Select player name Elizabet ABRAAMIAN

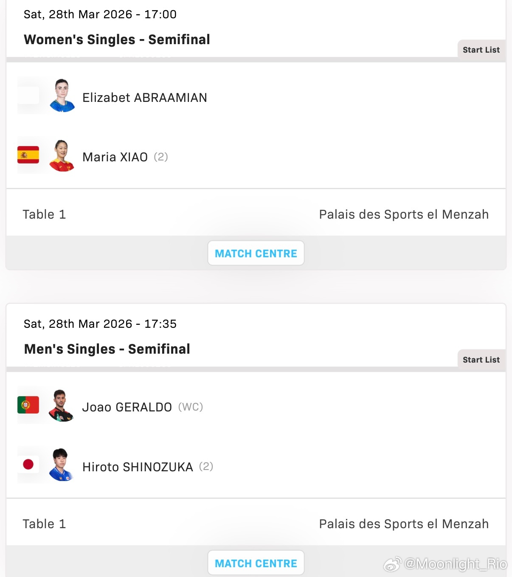tap(144, 98)
